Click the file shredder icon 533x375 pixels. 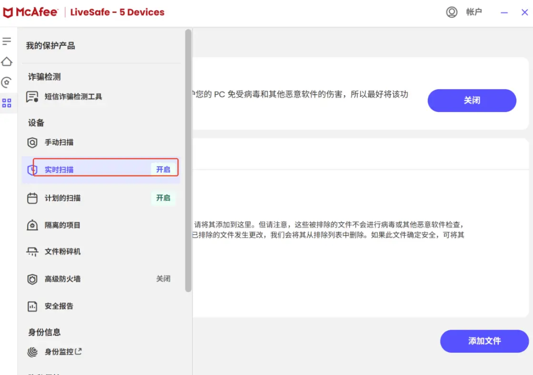coord(32,252)
